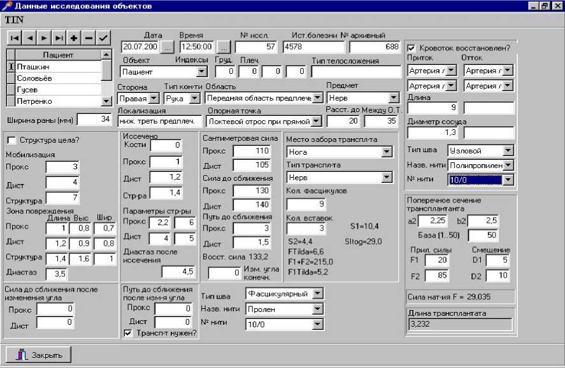Select patient Соловьёв in list
565x368 pixels.
tap(59, 78)
